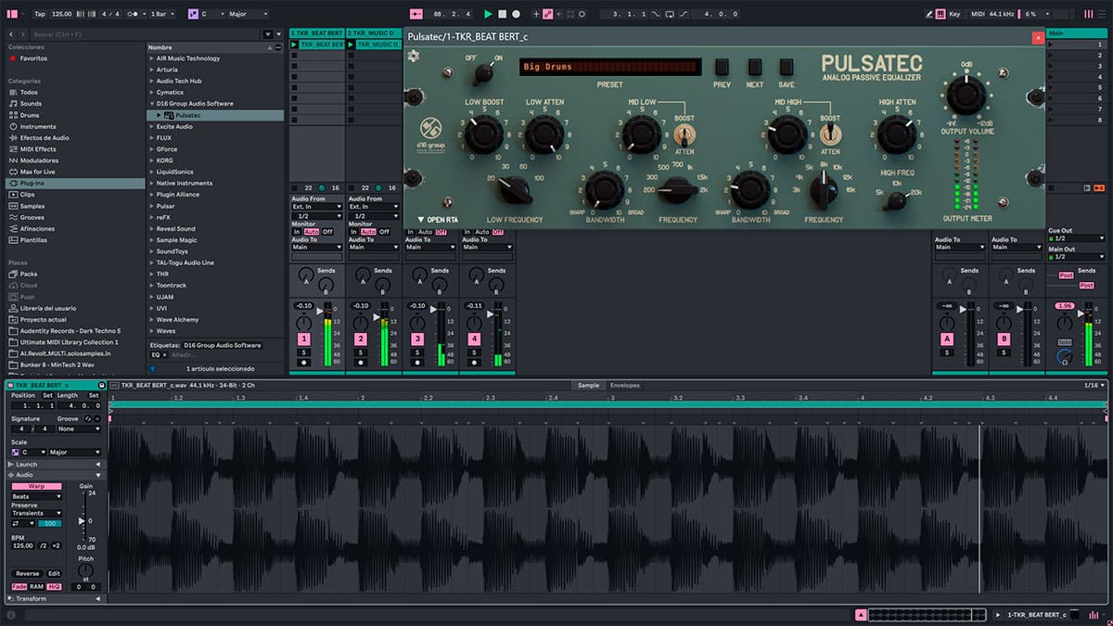Select the Samples category

point(32,206)
